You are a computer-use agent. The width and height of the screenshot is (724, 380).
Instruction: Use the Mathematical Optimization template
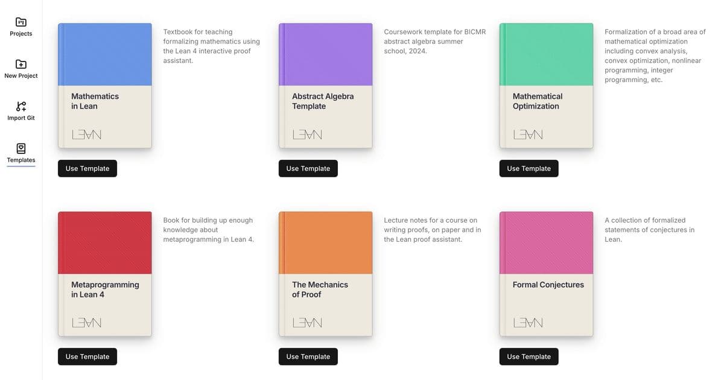coord(529,168)
